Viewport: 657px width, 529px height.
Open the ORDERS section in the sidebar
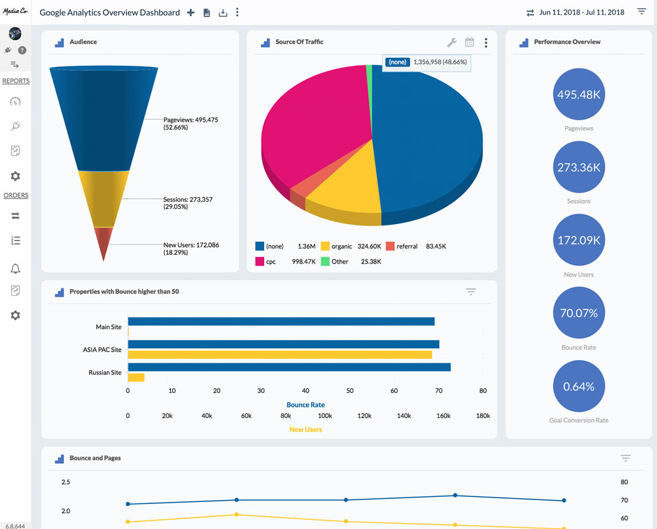point(16,195)
